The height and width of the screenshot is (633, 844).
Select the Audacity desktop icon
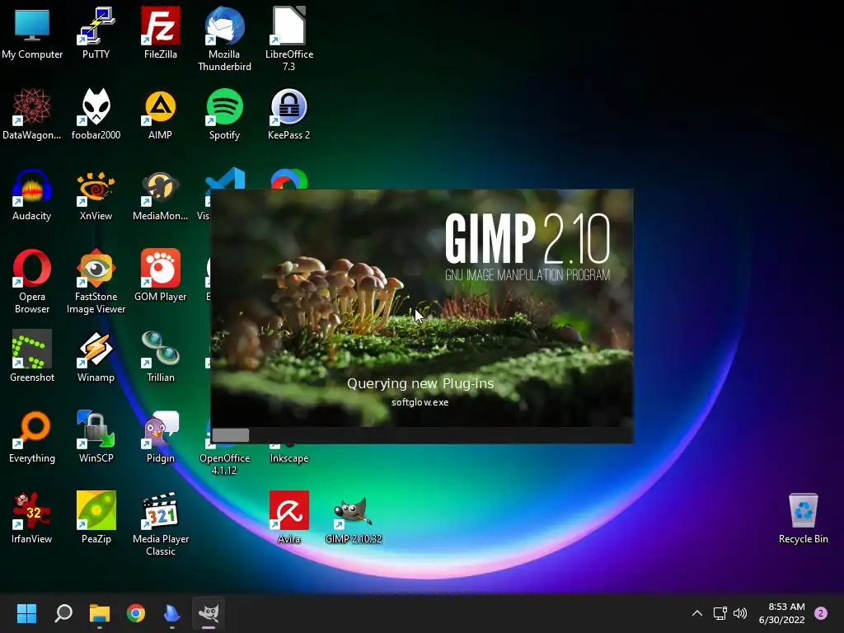click(32, 195)
